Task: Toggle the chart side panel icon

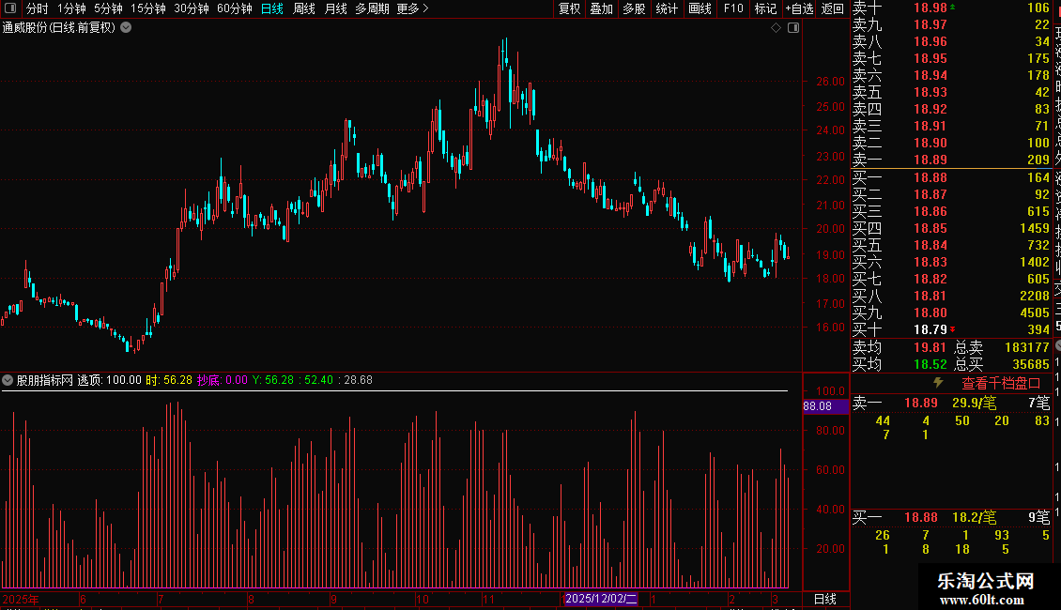Action: click(793, 28)
